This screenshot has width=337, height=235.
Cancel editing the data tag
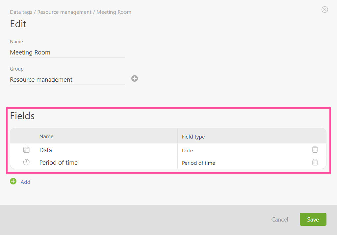[x=280, y=219]
